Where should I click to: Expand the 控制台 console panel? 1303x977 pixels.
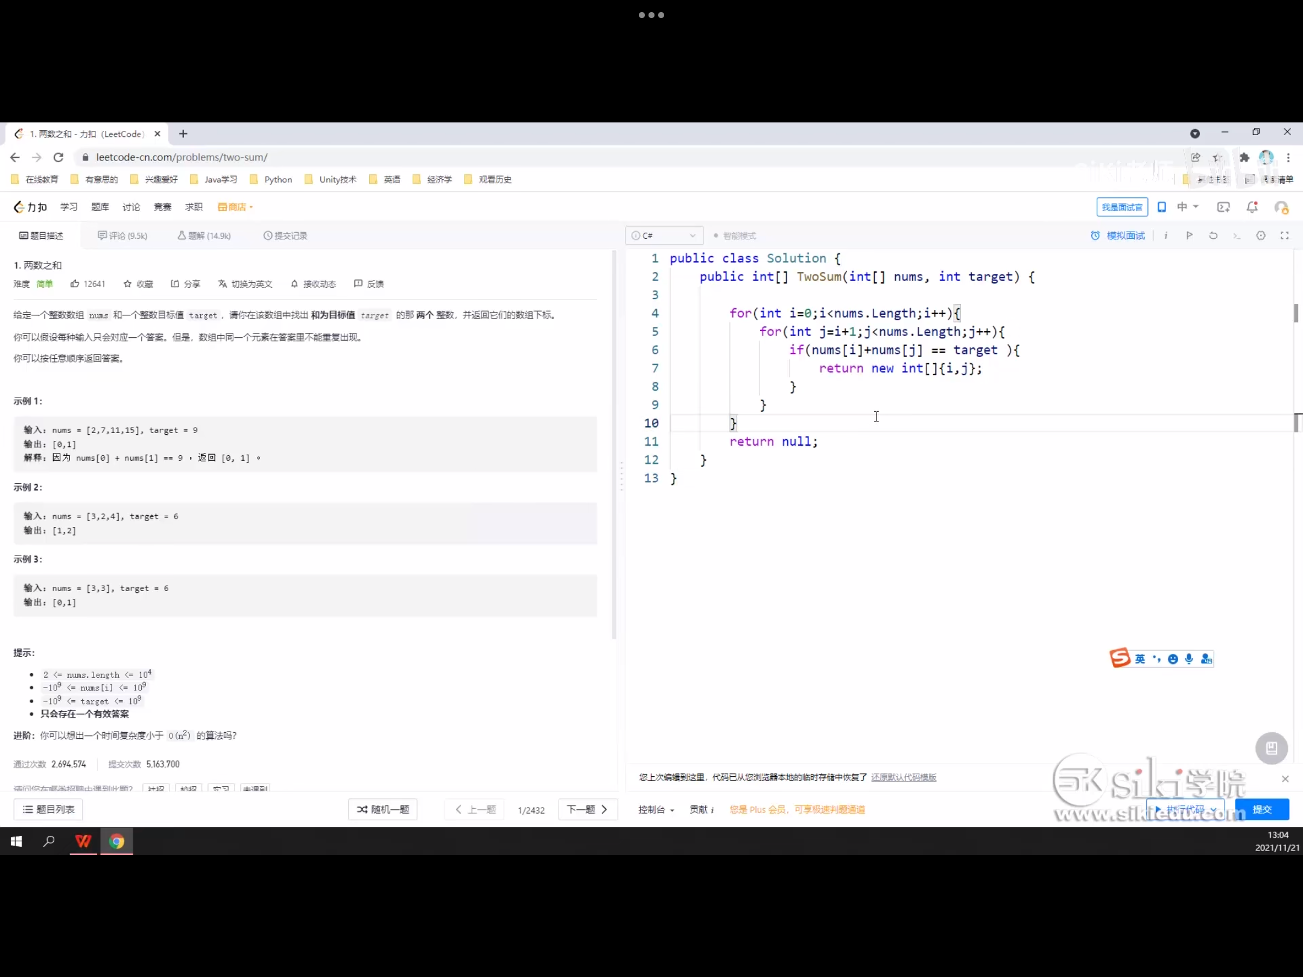(x=656, y=809)
